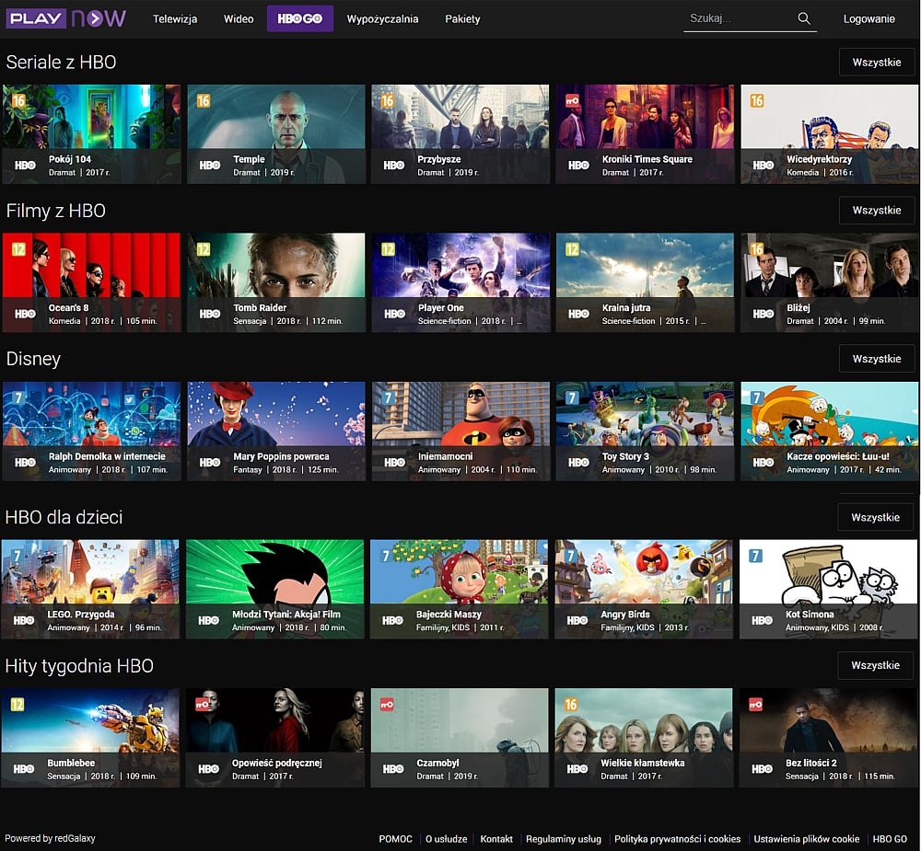The image size is (921, 851).
Task: Switch to the HBO GO tab
Action: [x=299, y=19]
